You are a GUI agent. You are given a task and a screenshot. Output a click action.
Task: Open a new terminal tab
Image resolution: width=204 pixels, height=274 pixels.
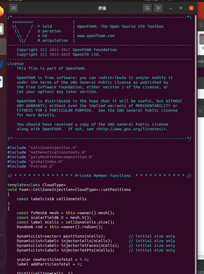click(13, 8)
